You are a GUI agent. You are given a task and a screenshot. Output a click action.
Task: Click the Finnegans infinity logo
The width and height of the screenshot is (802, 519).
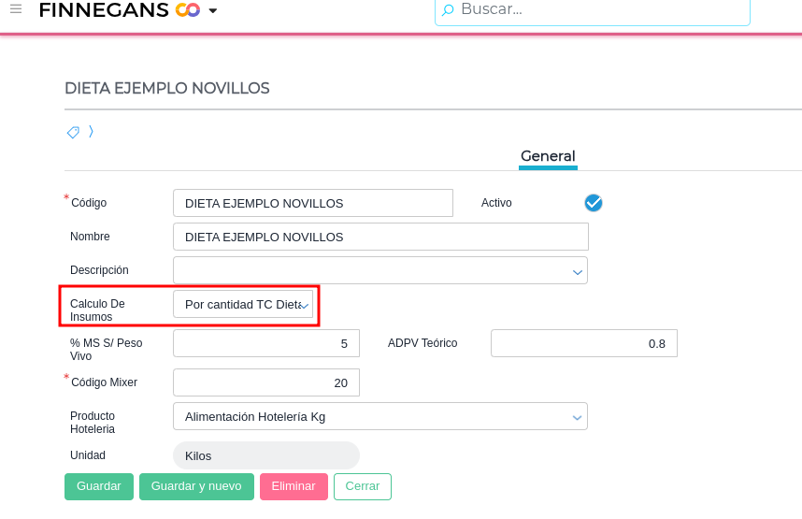click(x=188, y=10)
